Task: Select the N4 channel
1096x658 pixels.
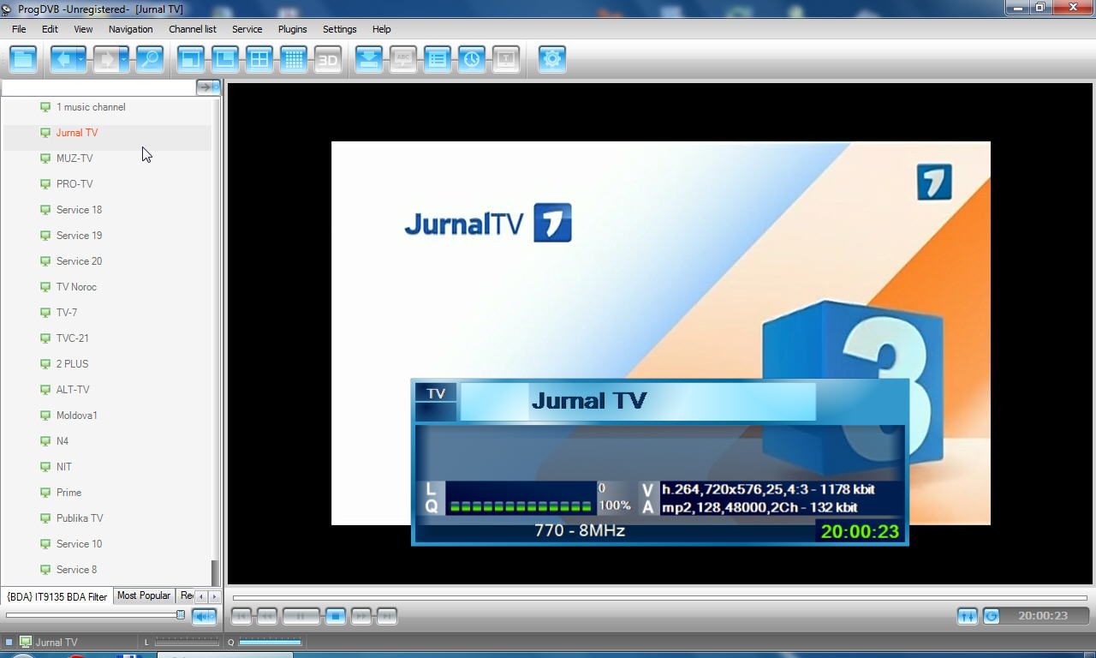Action: click(x=63, y=441)
